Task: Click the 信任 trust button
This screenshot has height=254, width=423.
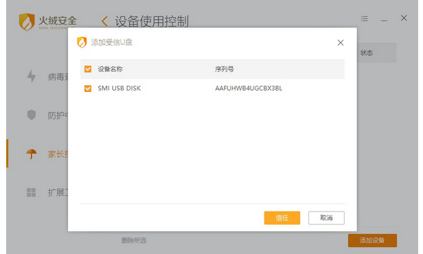Action: pos(282,218)
